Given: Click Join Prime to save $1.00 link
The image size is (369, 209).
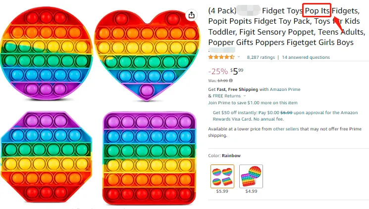Looking at the screenshot, I should click(x=253, y=103).
